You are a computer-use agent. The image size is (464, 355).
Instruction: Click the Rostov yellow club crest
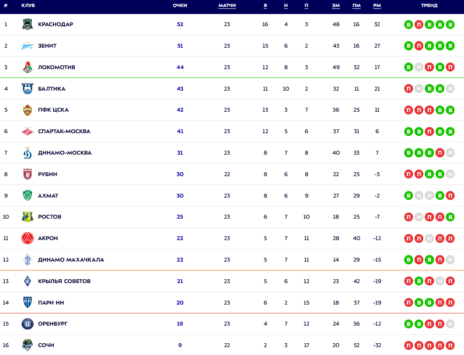28,217
